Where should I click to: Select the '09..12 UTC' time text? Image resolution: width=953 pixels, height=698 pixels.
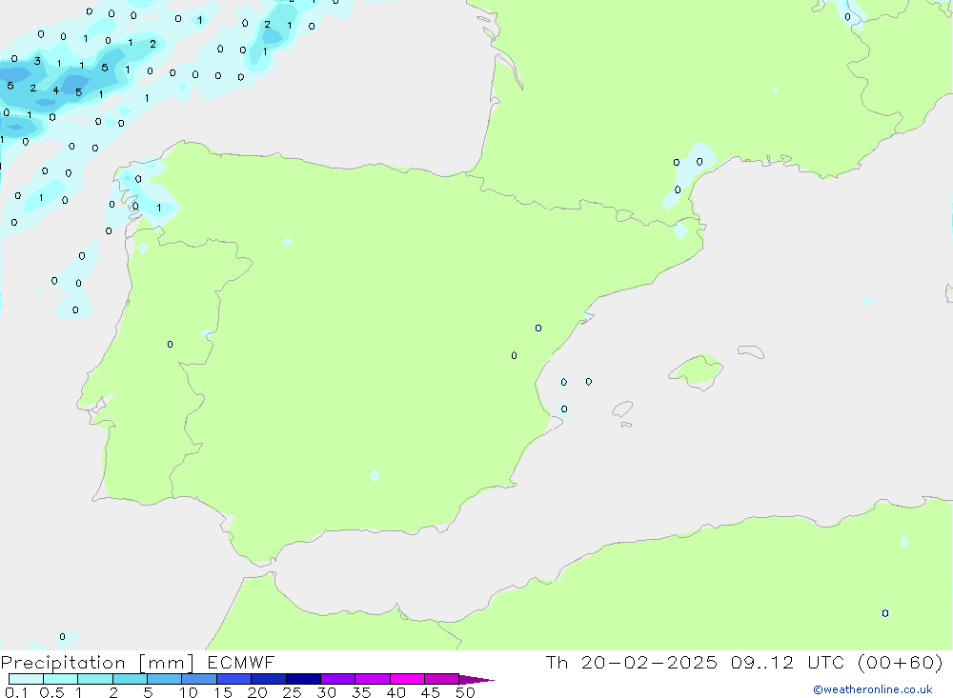tap(787, 662)
